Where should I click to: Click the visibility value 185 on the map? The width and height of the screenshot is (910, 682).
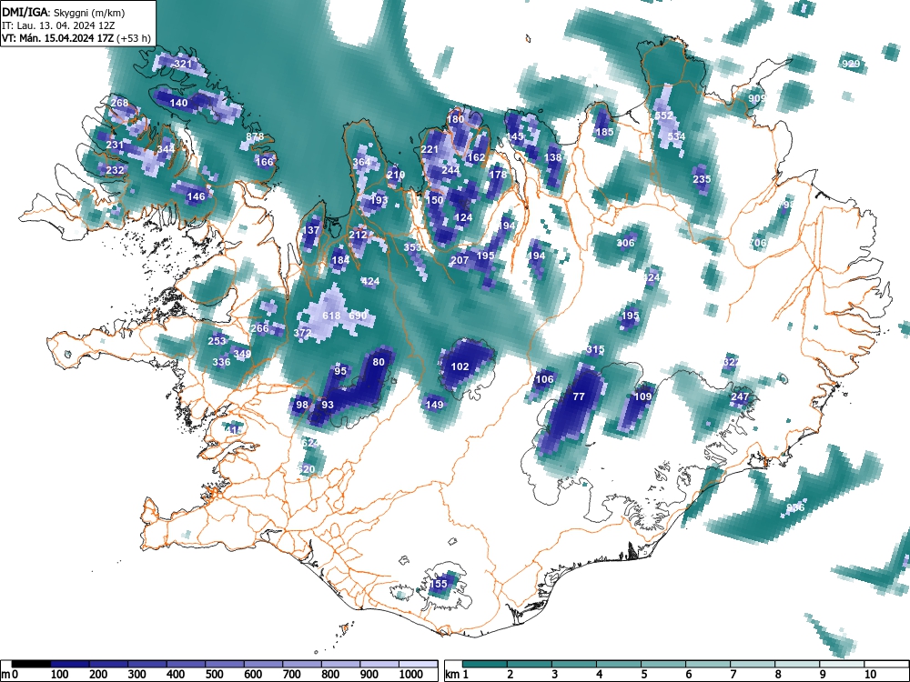click(x=604, y=132)
